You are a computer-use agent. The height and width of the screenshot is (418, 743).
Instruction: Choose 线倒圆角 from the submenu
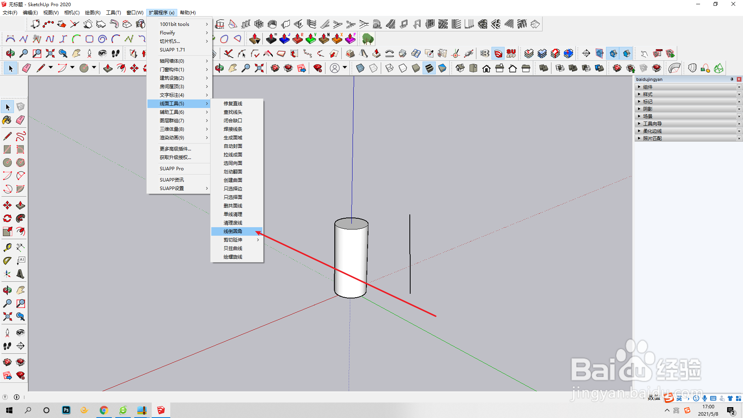[x=233, y=231]
